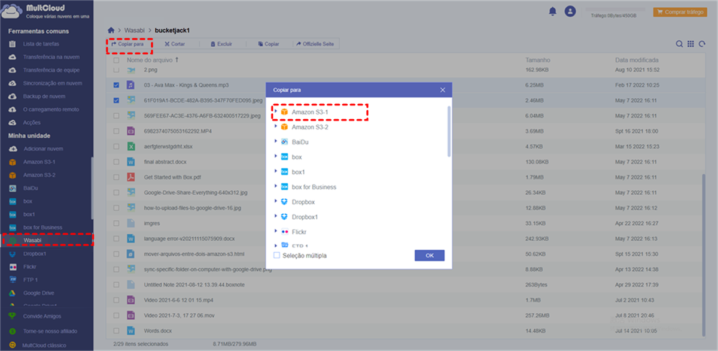Click Convide Amigos in sidebar
Image resolution: width=718 pixels, height=351 pixels.
pyautogui.click(x=42, y=316)
